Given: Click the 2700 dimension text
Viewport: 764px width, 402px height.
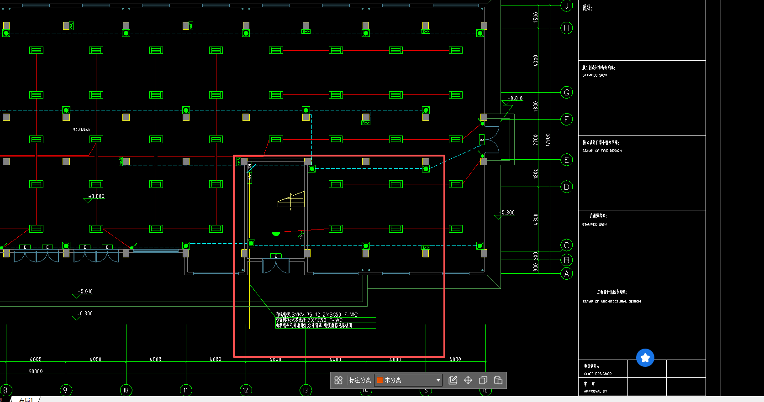Looking at the screenshot, I should [x=536, y=140].
